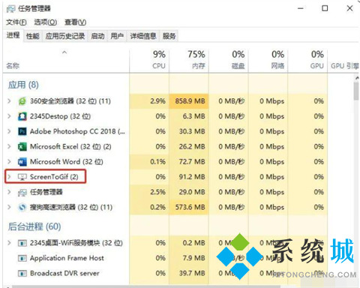This screenshot has width=360, height=288.
Task: Click the 任务管理器 process row icon
Action: click(x=22, y=192)
